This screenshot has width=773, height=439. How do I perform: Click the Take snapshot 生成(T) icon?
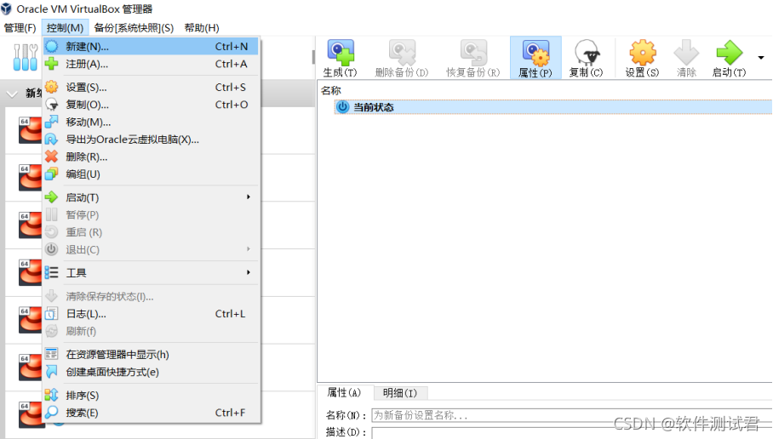click(x=341, y=52)
